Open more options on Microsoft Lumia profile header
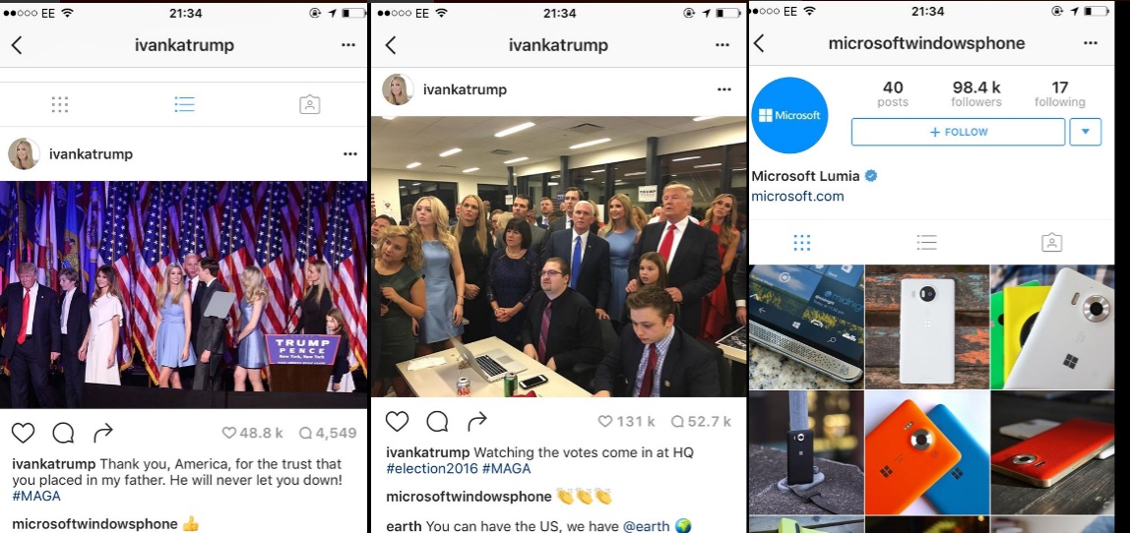1130x533 pixels. pyautogui.click(x=1091, y=44)
